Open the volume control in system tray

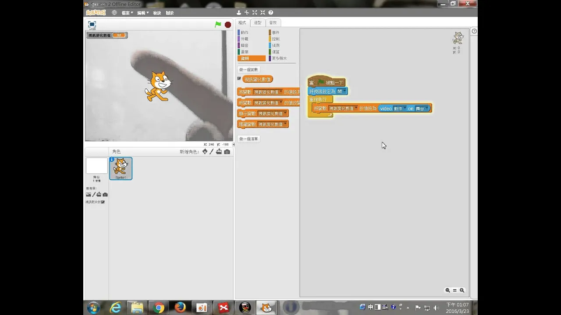(436, 308)
